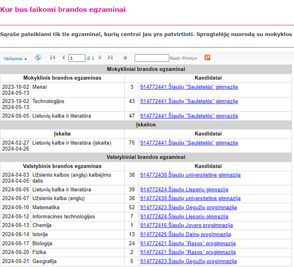Open Gegužių progimnazija link for Matematika
Screen dimensions: 294x267
coord(188,208)
